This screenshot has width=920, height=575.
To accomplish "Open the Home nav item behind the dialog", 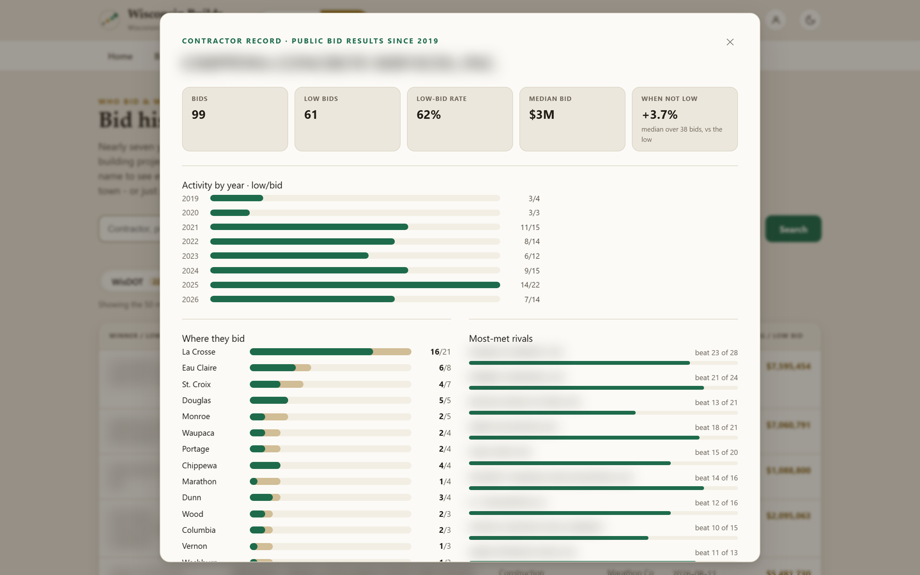I will coord(120,56).
